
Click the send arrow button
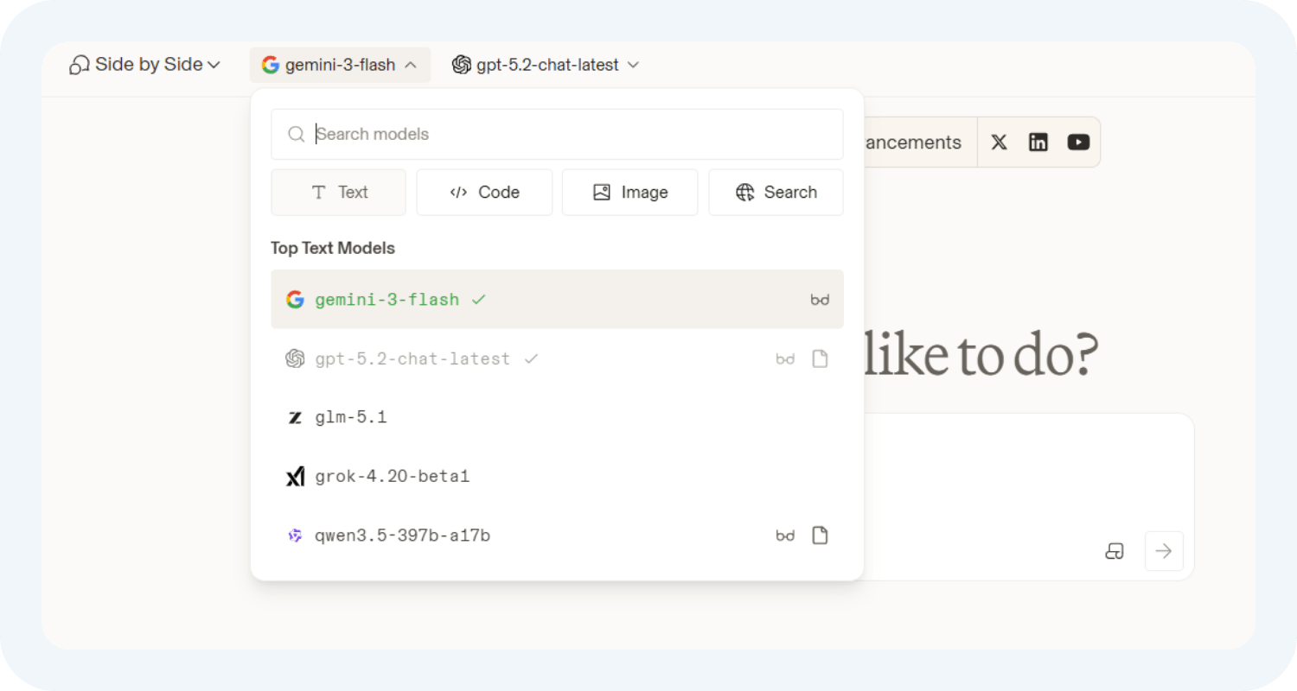(x=1164, y=551)
